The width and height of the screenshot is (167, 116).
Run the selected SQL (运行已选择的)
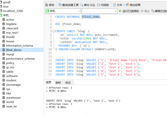(129, 11)
